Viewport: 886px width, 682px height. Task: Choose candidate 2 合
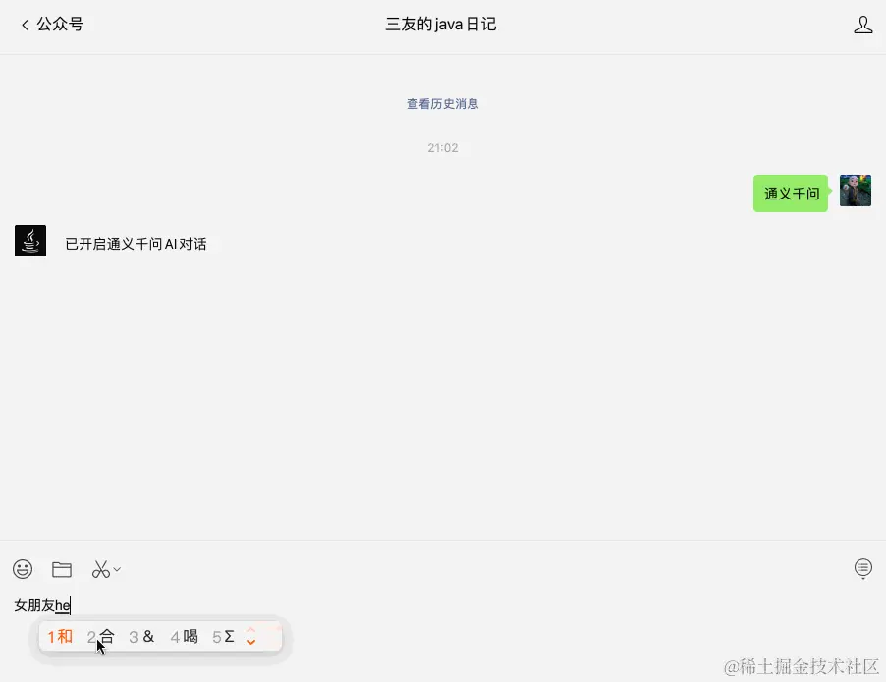100,637
